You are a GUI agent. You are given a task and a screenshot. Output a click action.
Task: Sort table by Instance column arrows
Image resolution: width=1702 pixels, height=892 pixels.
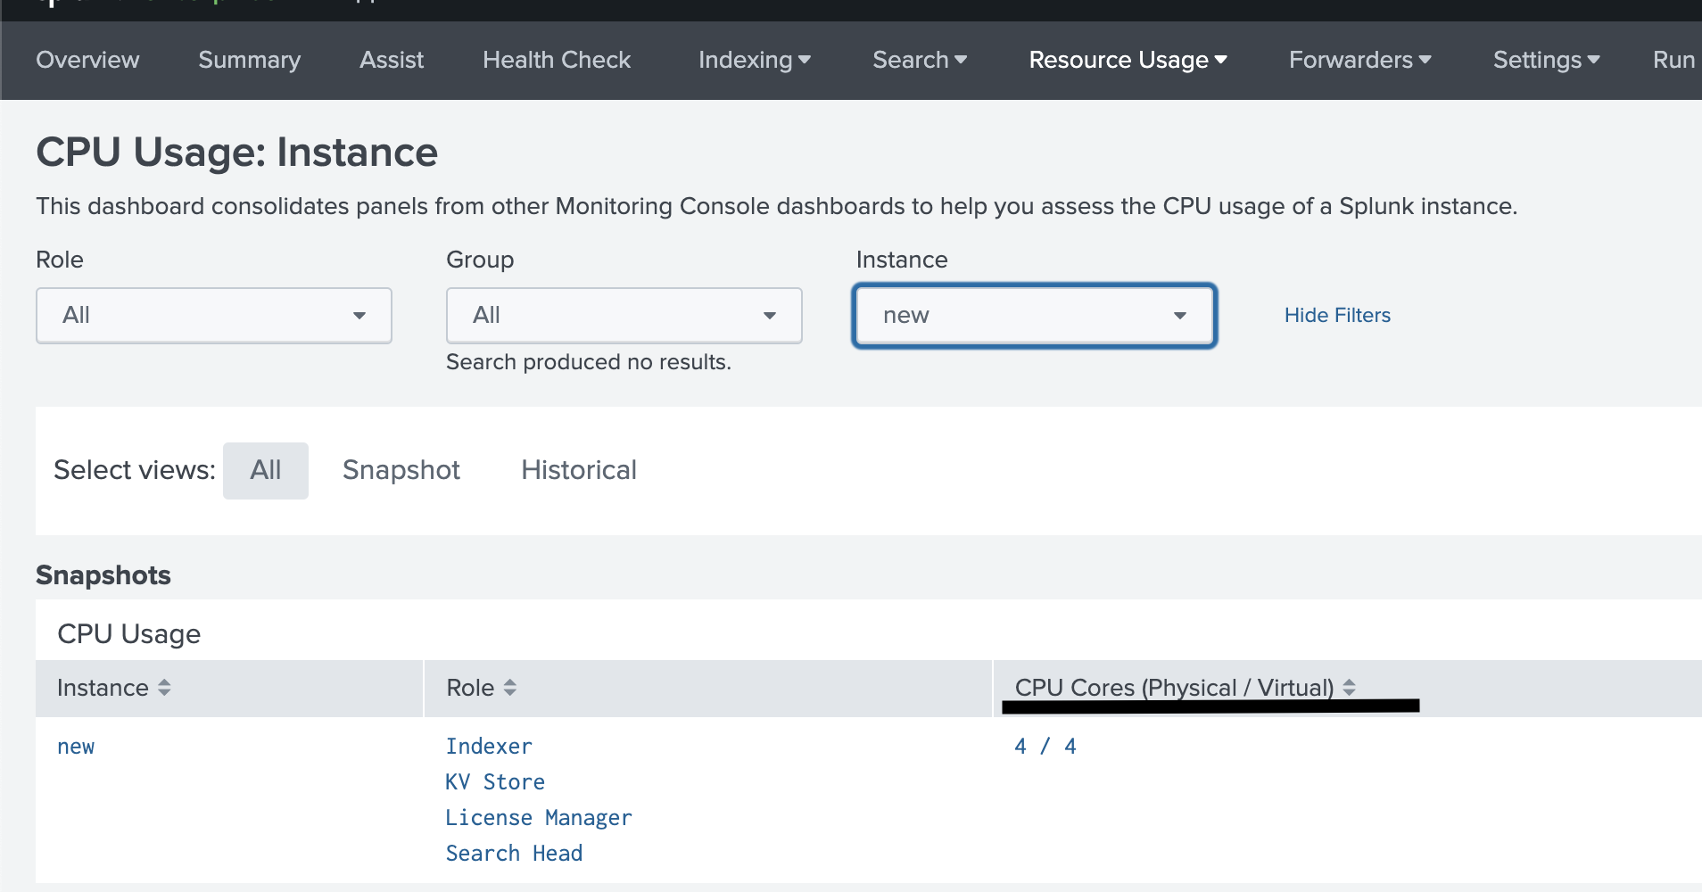(164, 688)
